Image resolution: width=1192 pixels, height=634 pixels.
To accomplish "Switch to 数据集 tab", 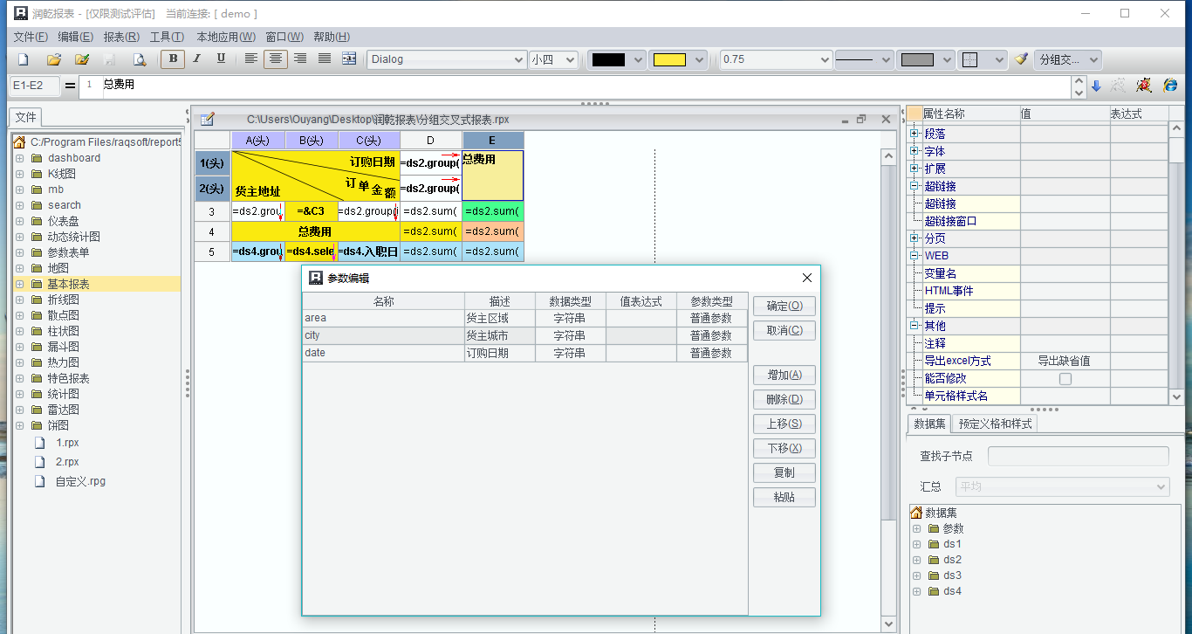I will pos(929,424).
